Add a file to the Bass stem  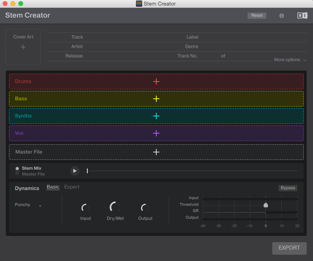[156, 99]
